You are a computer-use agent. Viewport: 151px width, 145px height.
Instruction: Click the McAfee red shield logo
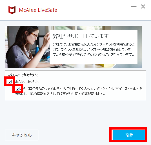point(12,10)
